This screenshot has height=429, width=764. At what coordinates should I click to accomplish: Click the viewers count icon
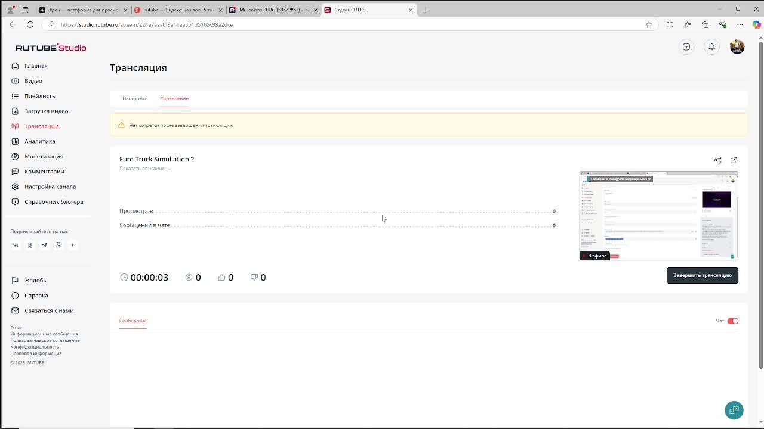pos(189,277)
